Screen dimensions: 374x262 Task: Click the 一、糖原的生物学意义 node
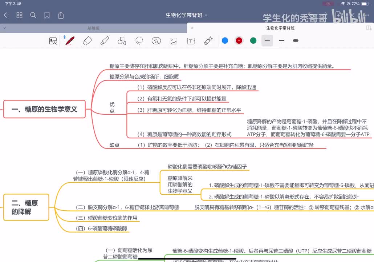click(44, 109)
